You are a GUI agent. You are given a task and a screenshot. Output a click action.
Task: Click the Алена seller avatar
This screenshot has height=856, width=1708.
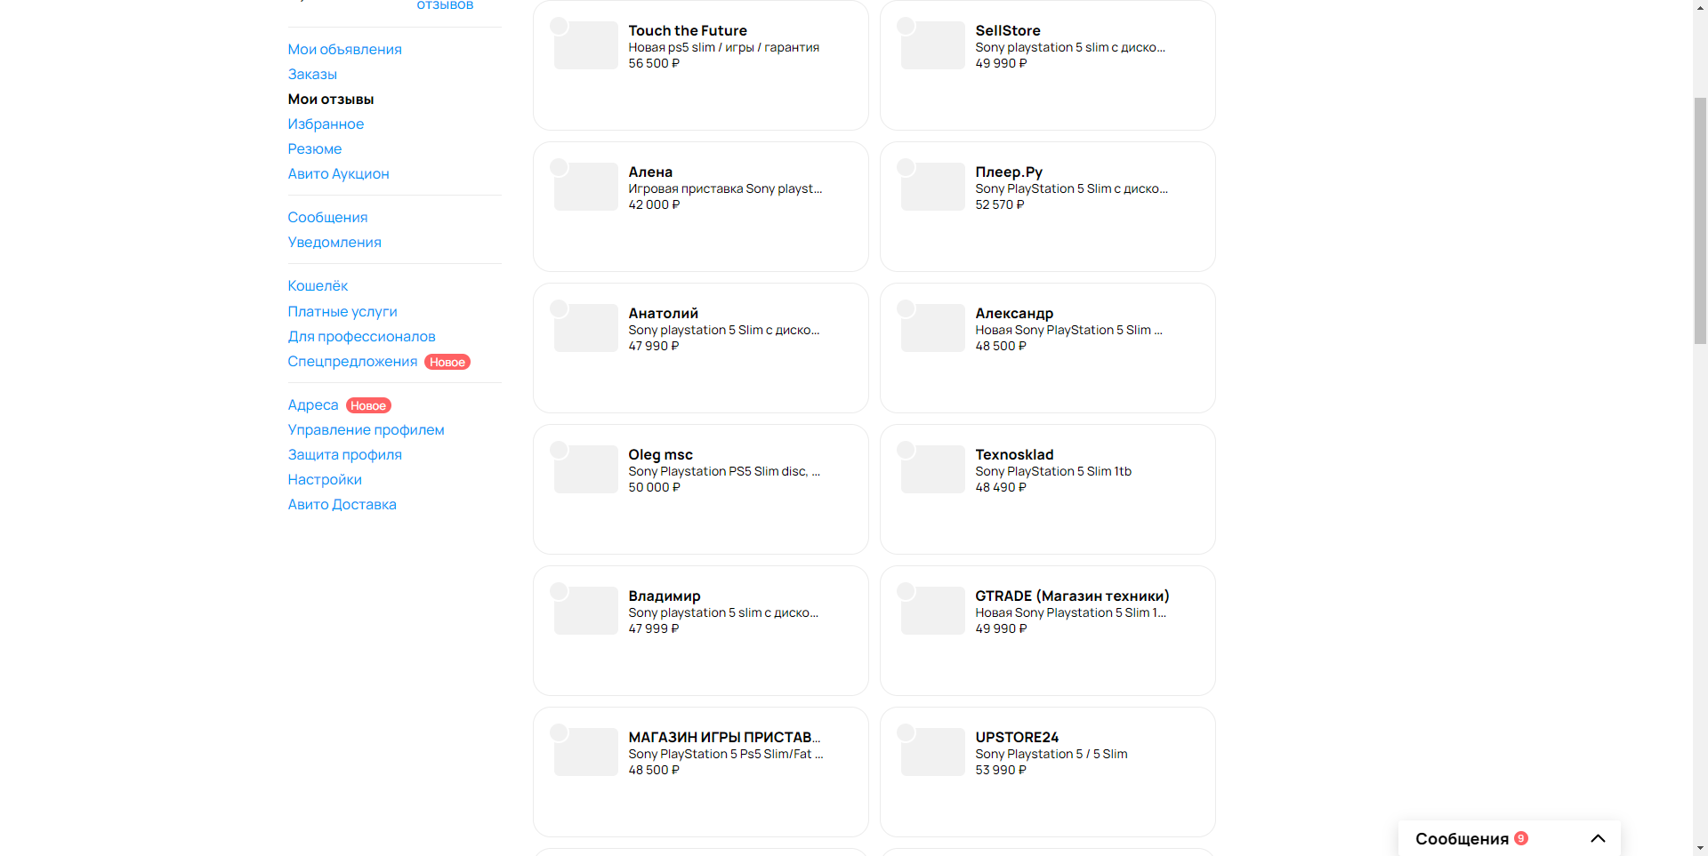point(559,167)
